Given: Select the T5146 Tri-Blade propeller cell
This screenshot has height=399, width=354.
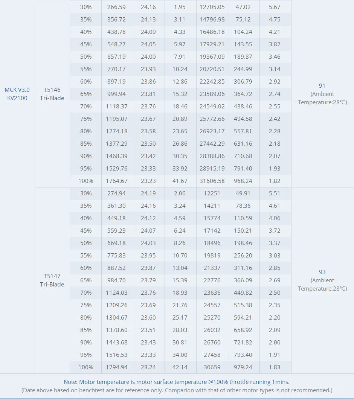Looking at the screenshot, I should (52, 94).
